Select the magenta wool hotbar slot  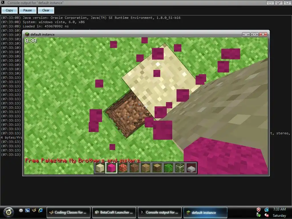tap(111, 168)
